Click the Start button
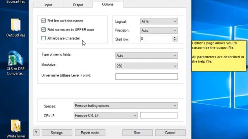 coord(137,133)
